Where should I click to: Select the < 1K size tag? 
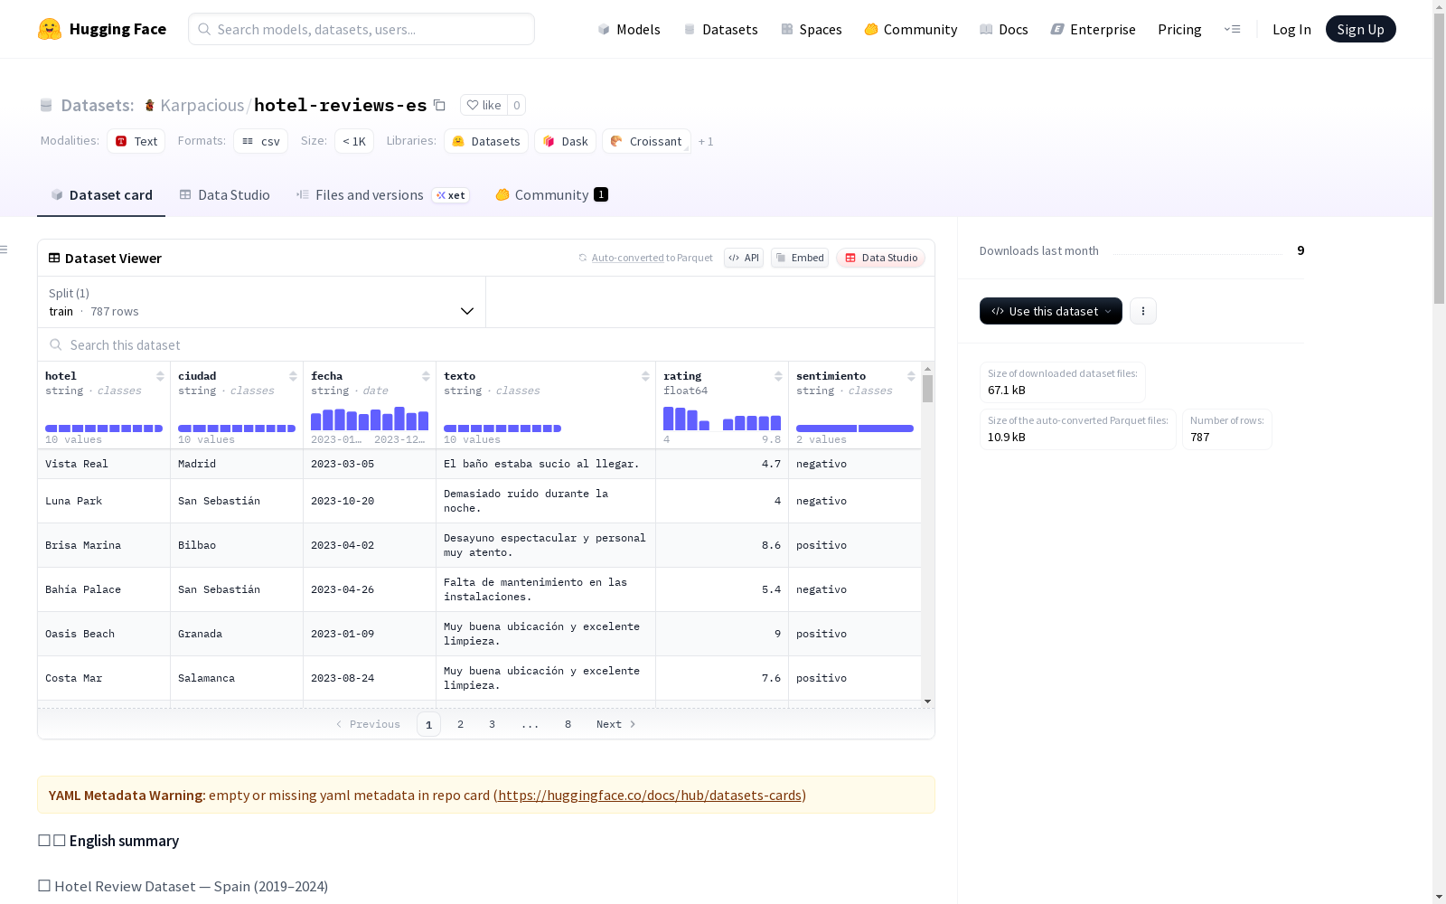coord(354,141)
